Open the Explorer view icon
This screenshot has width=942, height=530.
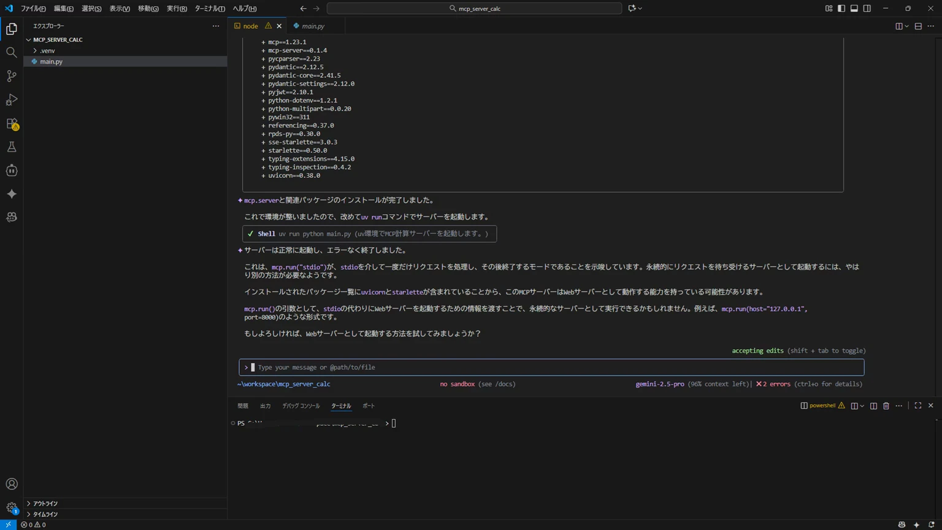12,29
